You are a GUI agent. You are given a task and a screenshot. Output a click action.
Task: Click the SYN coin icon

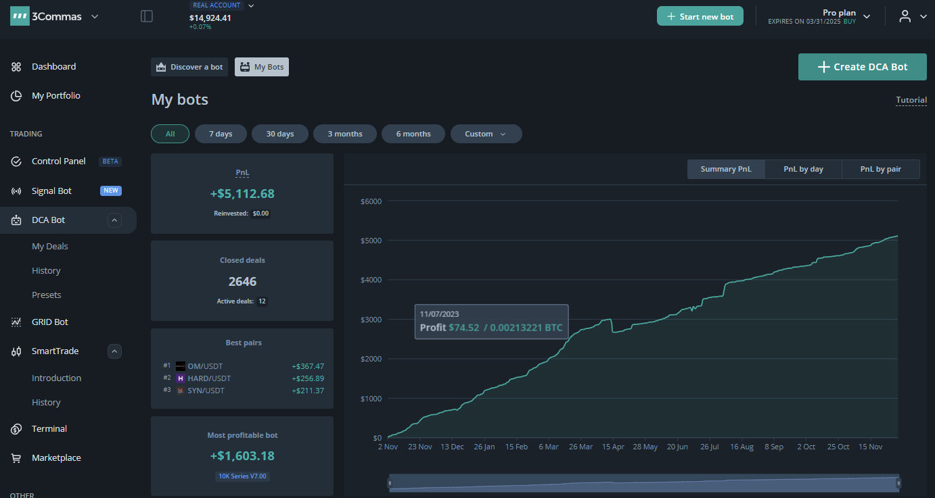[x=181, y=391]
